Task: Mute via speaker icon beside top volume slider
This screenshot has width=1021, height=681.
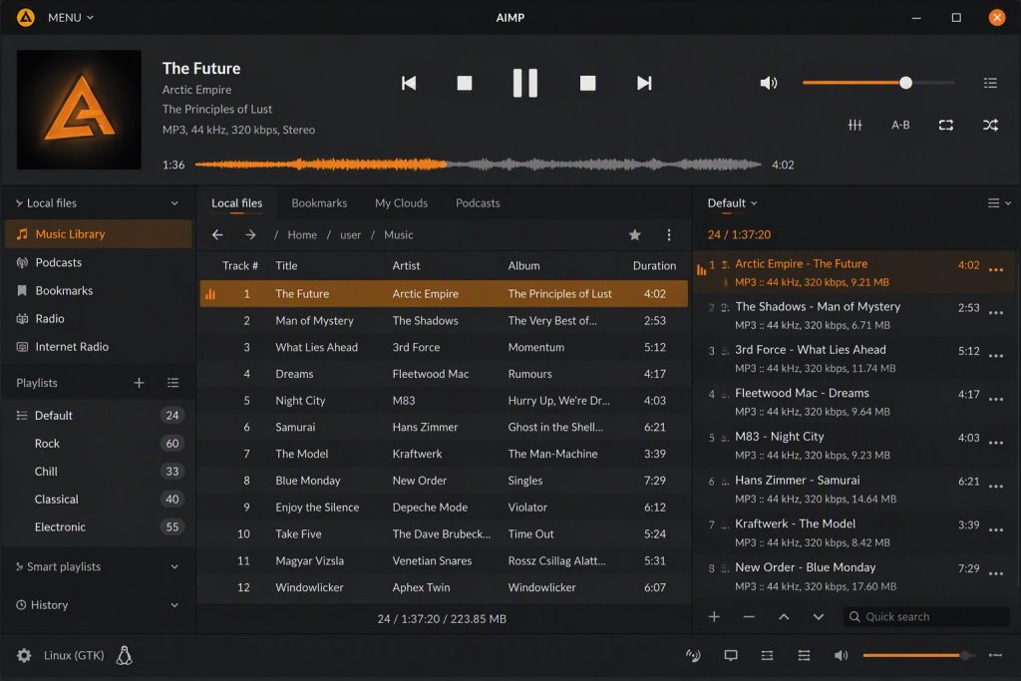Action: click(769, 83)
